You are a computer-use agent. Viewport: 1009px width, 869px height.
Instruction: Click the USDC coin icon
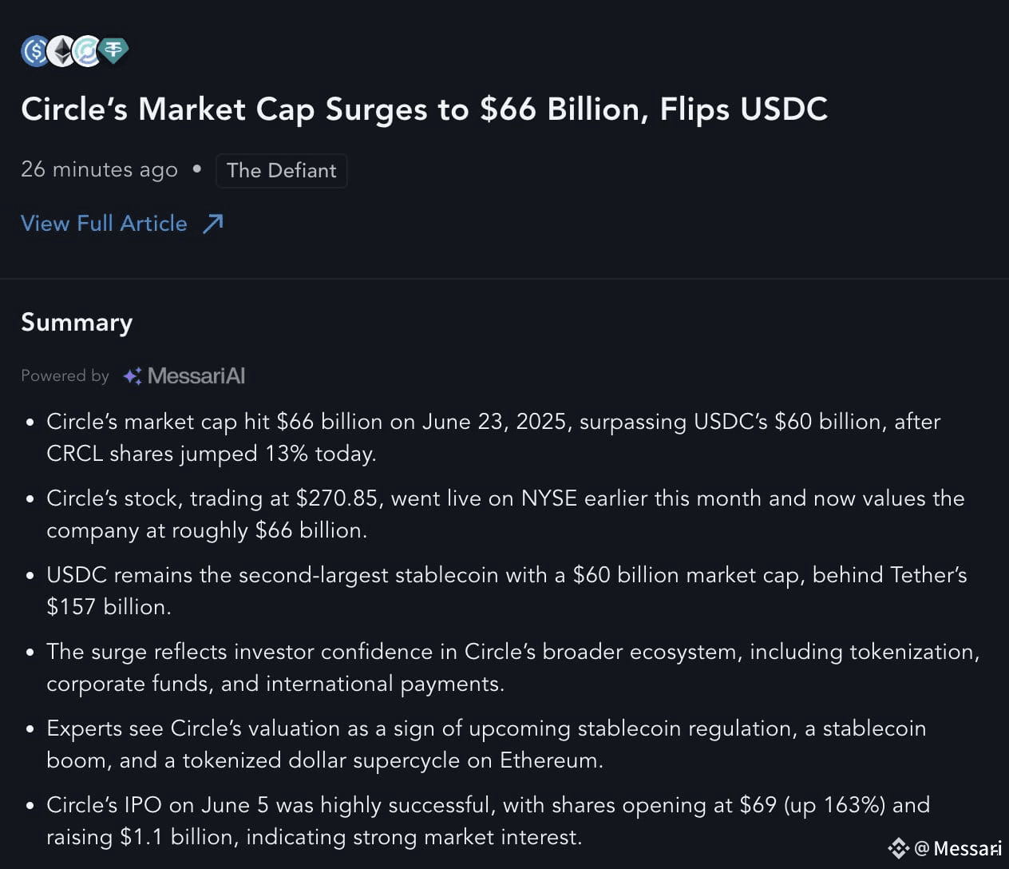tap(34, 51)
